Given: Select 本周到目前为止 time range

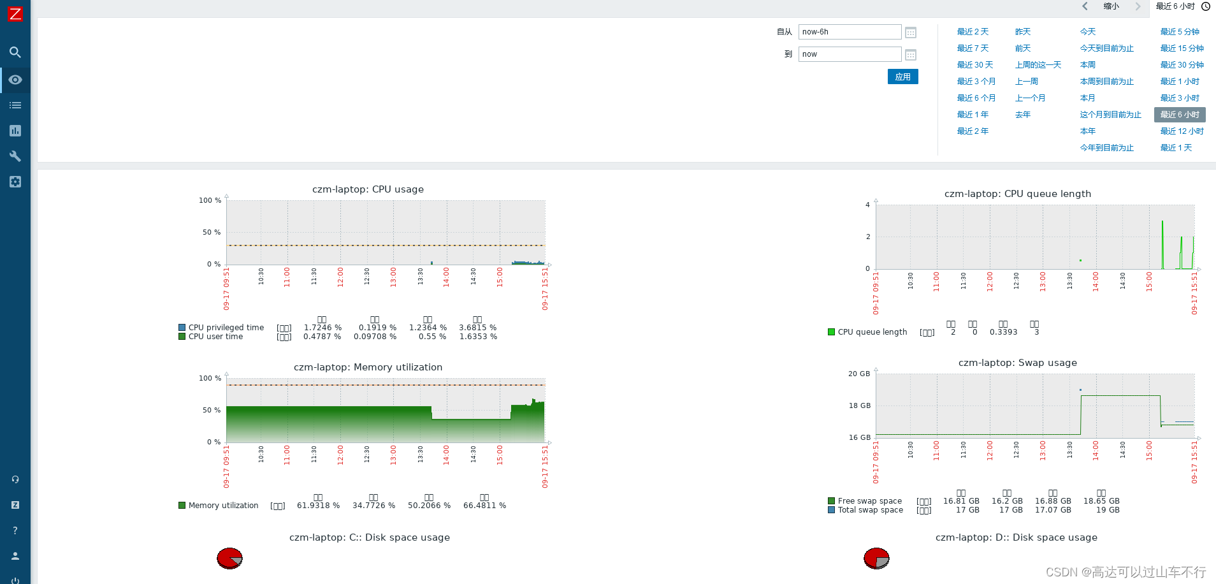Looking at the screenshot, I should 1107,82.
